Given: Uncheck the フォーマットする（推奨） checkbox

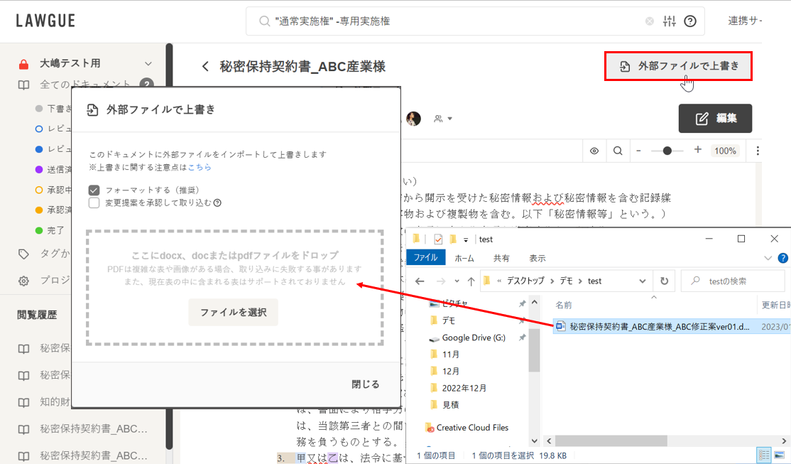Looking at the screenshot, I should tap(94, 190).
